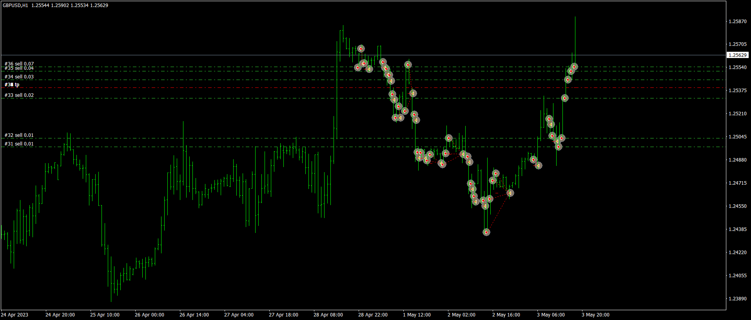Click the 28 Apr 22:00 time label
Image resolution: width=751 pixels, height=320 pixels.
[x=373, y=315]
